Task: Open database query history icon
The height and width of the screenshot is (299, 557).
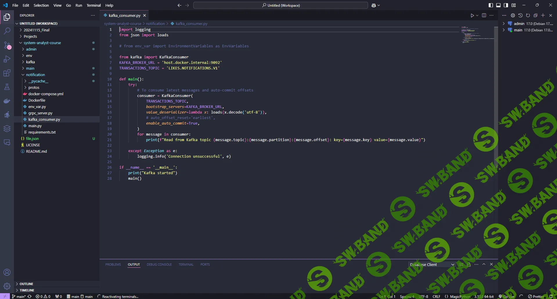Action: pyautogui.click(x=520, y=15)
